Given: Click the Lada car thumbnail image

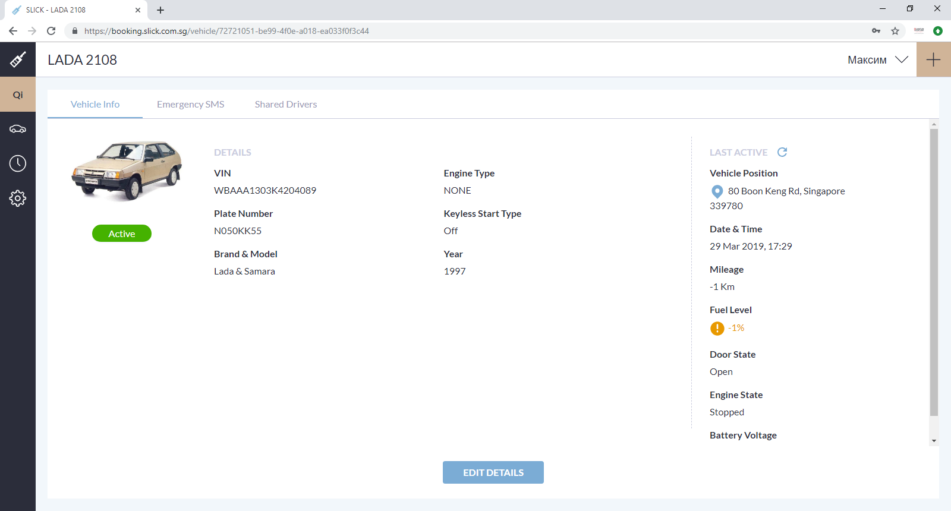Looking at the screenshot, I should [x=127, y=171].
